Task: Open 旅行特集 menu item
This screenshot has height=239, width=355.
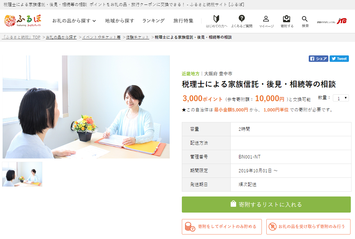Action: pos(183,21)
